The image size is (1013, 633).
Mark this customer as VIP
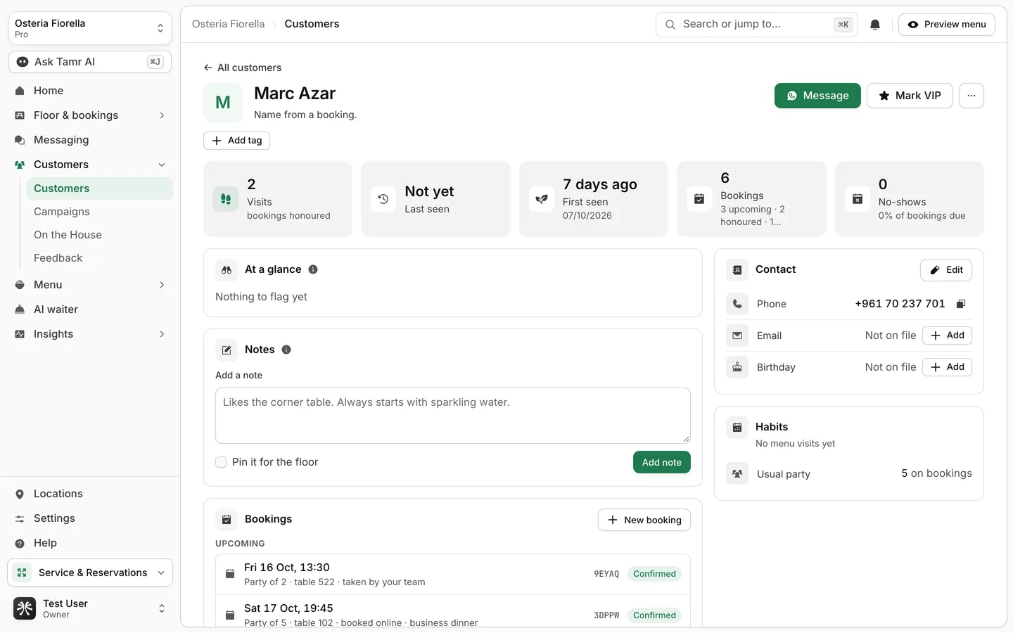(x=910, y=96)
